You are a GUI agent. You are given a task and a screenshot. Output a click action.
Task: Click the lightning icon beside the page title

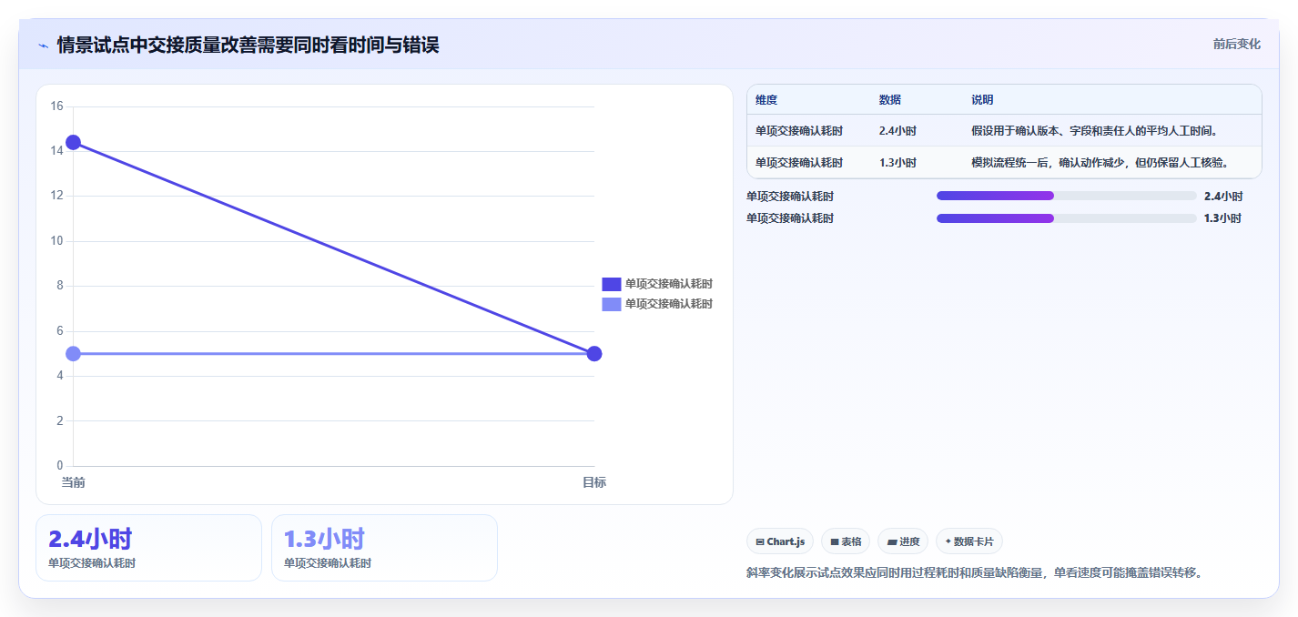(43, 46)
